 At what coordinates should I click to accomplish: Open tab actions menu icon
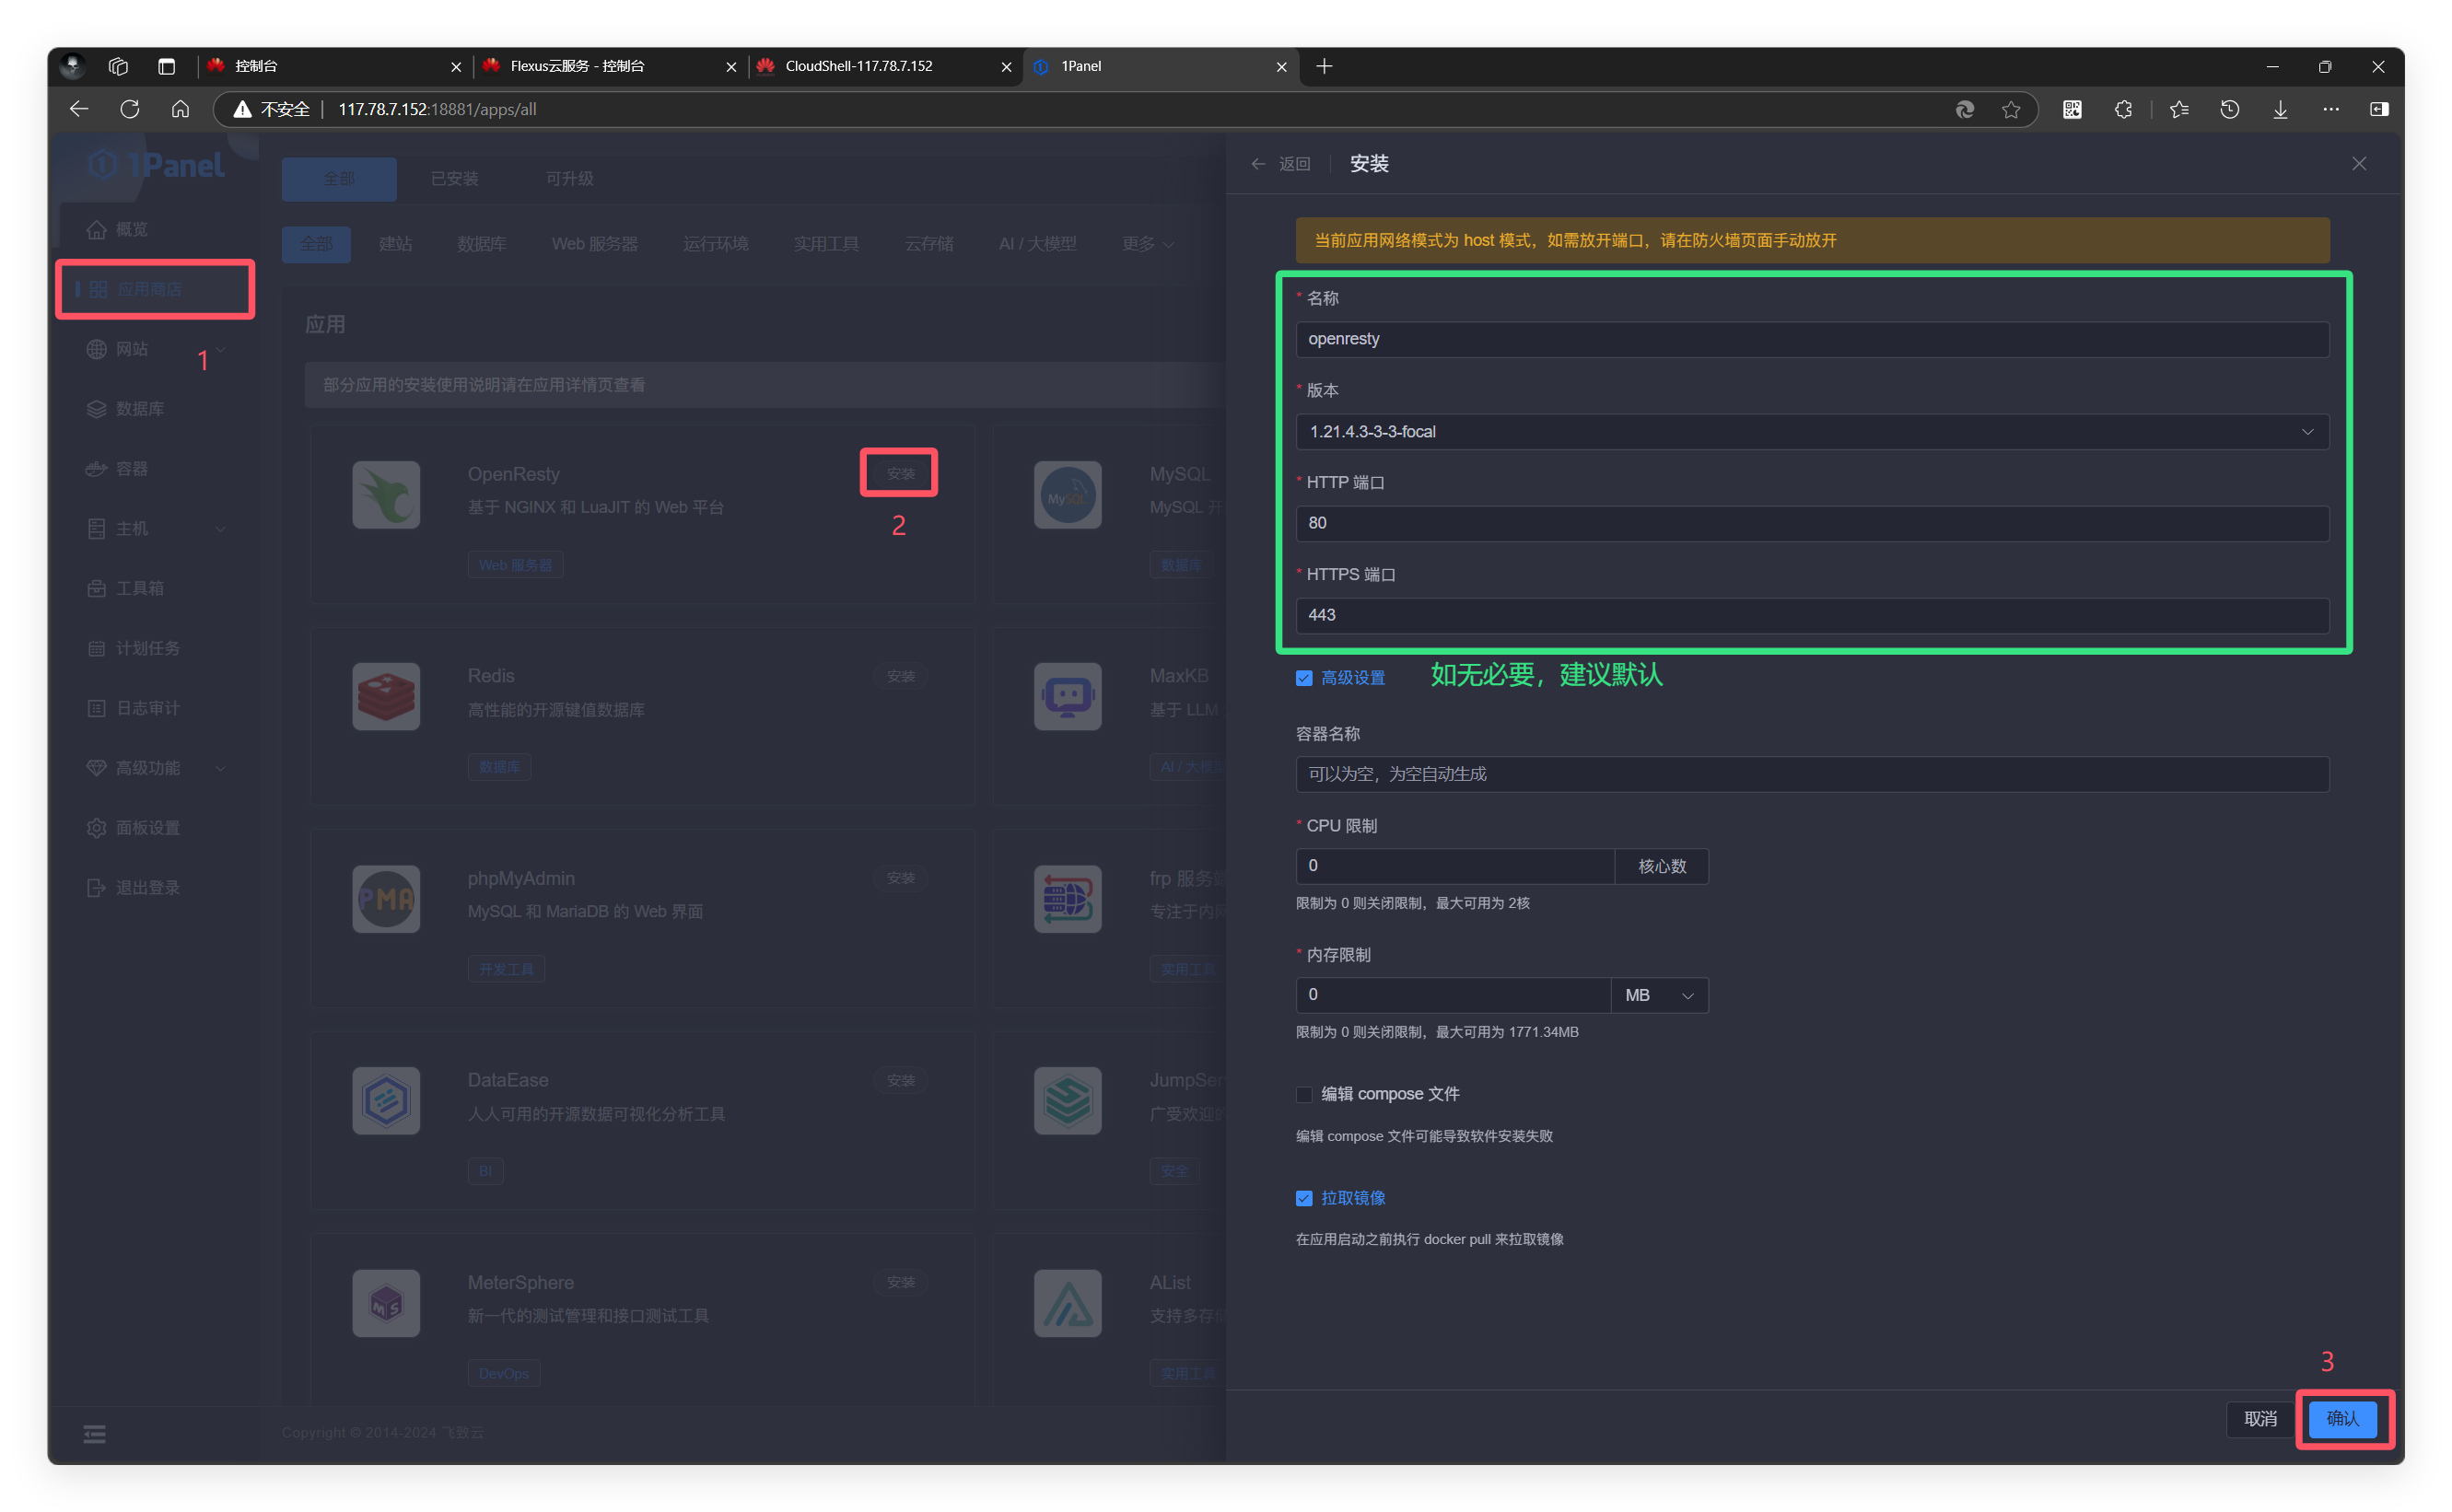tap(166, 66)
